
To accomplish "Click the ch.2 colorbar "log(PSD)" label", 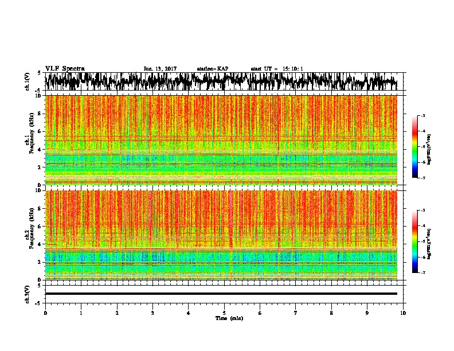I will tap(429, 244).
